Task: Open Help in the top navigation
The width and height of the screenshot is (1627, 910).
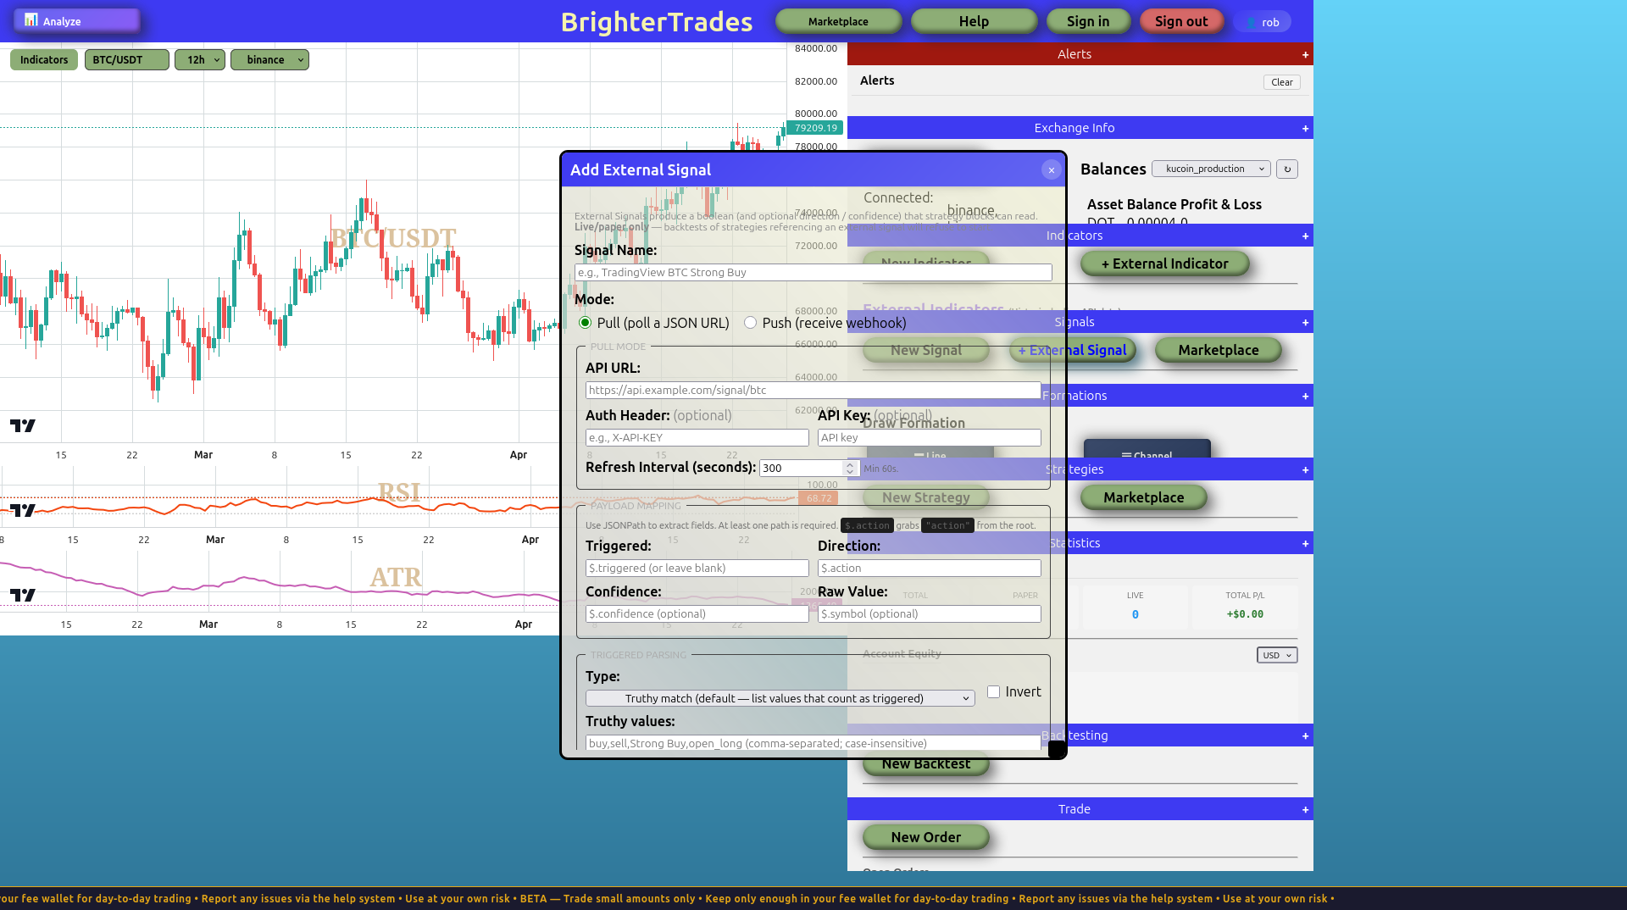Action: (x=974, y=21)
